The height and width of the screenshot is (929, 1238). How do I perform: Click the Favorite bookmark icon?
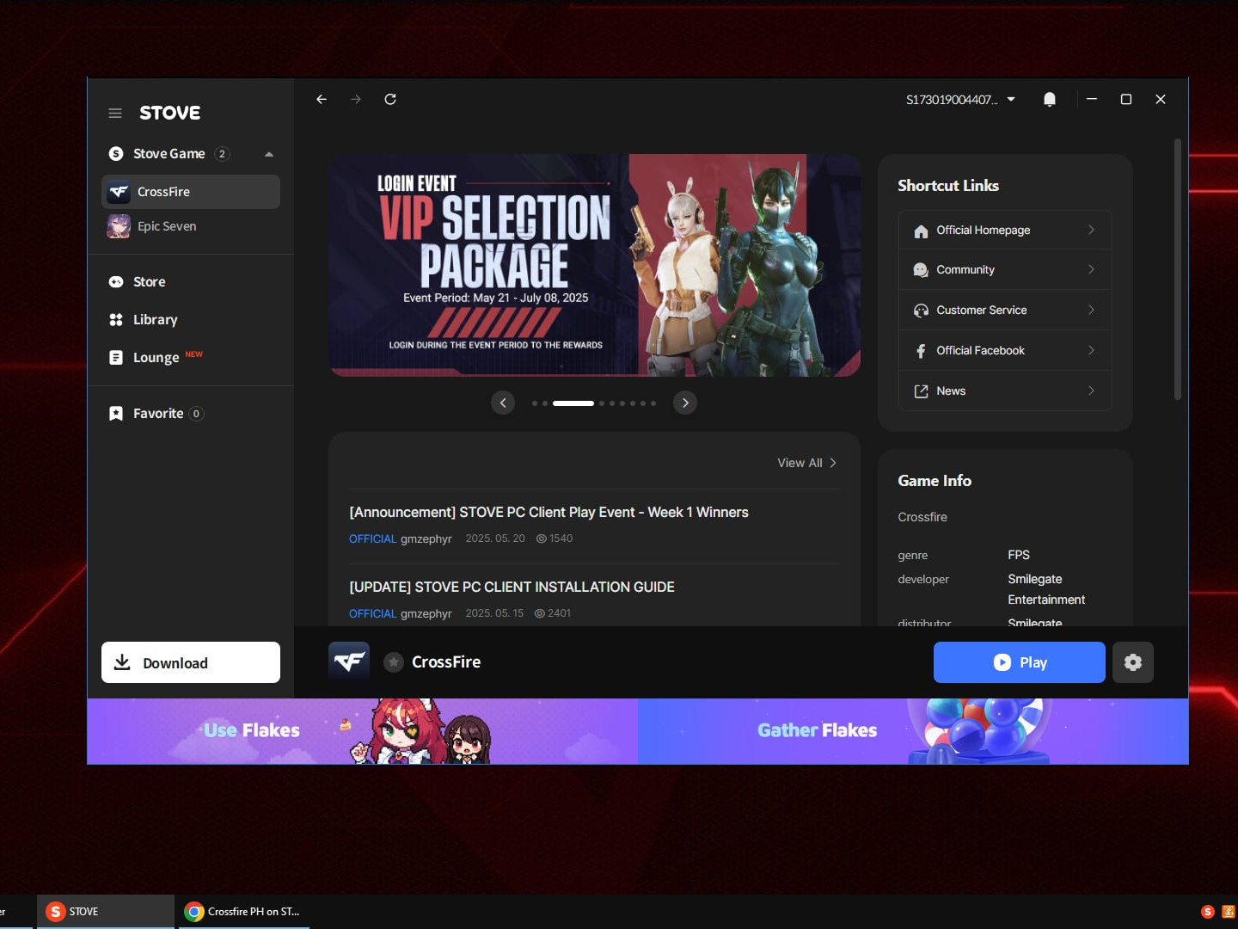point(116,414)
